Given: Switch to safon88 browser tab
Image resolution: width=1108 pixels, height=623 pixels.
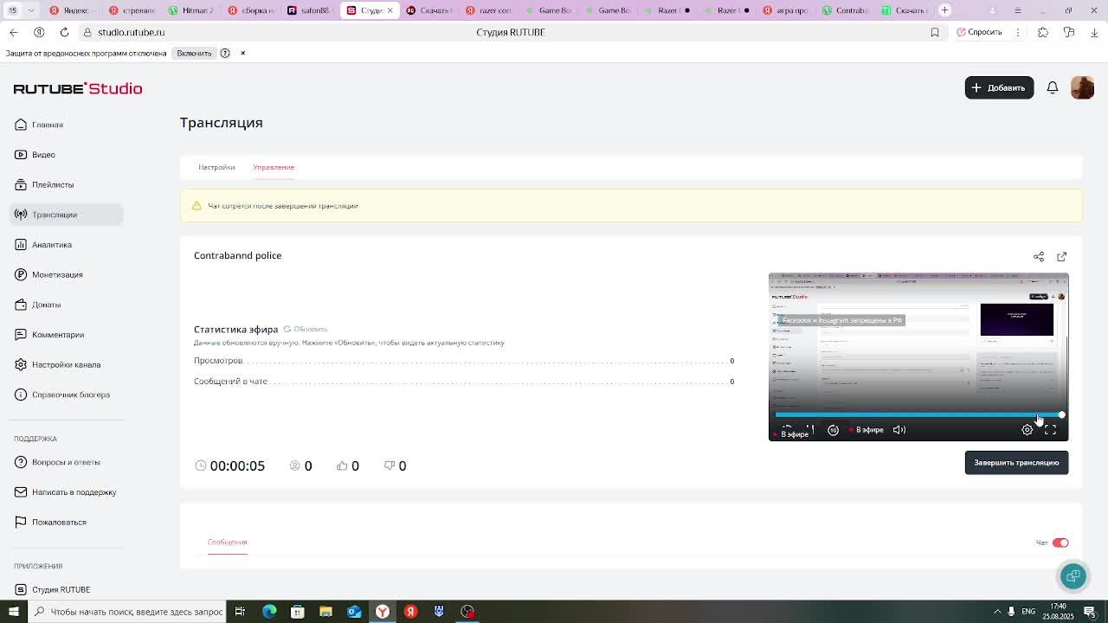Looking at the screenshot, I should (308, 10).
